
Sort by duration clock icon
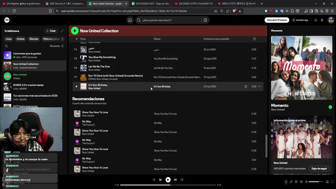(x=254, y=39)
